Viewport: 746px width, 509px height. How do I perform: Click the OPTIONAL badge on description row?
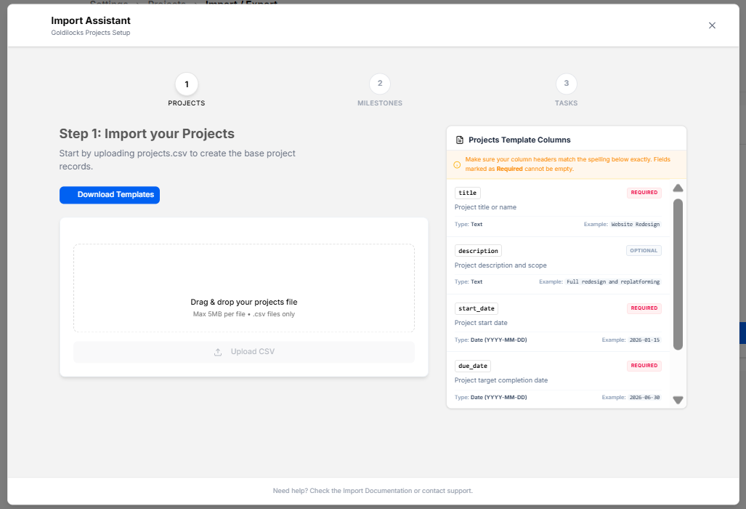point(644,250)
